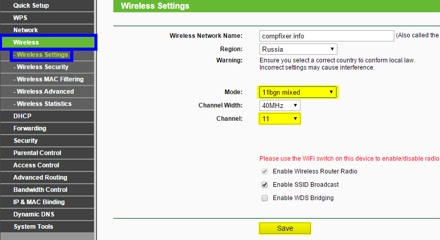Open Wireless Security submenu
Screen dimensions: 440x240
[x=42, y=67]
